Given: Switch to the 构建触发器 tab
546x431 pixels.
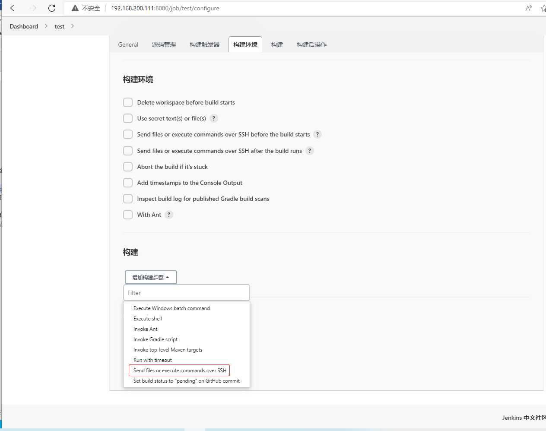Looking at the screenshot, I should pyautogui.click(x=205, y=44).
